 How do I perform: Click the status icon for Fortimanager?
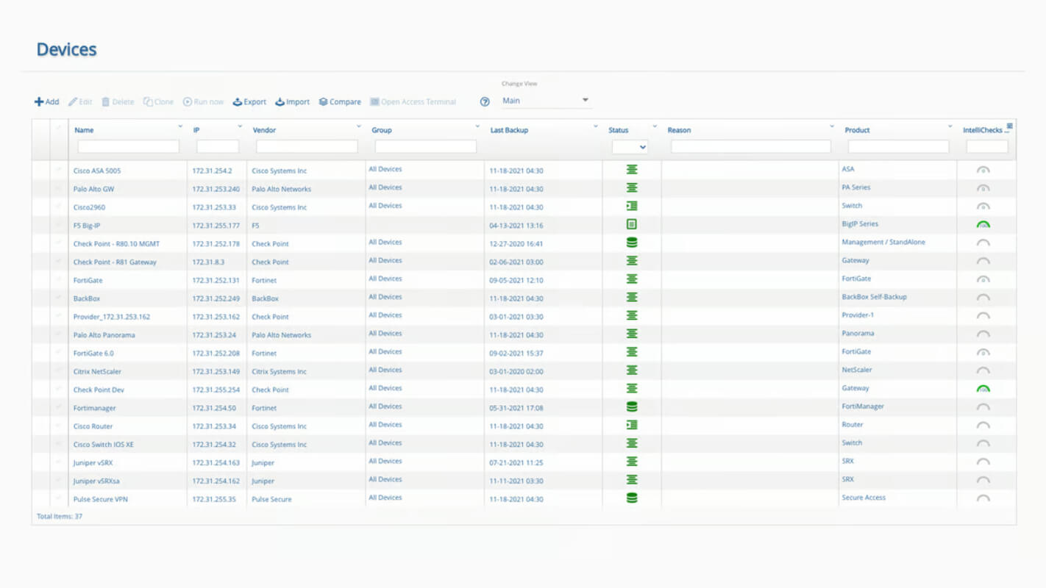tap(631, 407)
